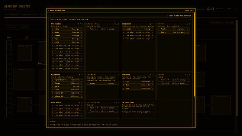Click plus on Entrance Hall free slot
The width and height of the screenshot is (242, 136).
point(117,29)
